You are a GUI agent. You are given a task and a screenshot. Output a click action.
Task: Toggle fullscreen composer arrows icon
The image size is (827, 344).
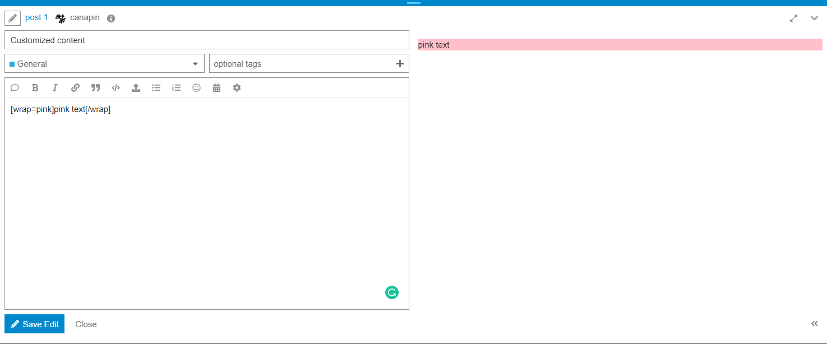[793, 18]
